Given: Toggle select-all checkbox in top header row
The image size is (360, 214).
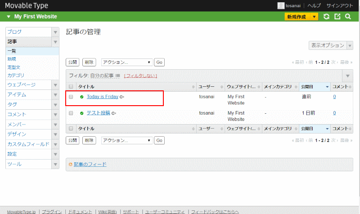Looking at the screenshot, I should [71, 86].
